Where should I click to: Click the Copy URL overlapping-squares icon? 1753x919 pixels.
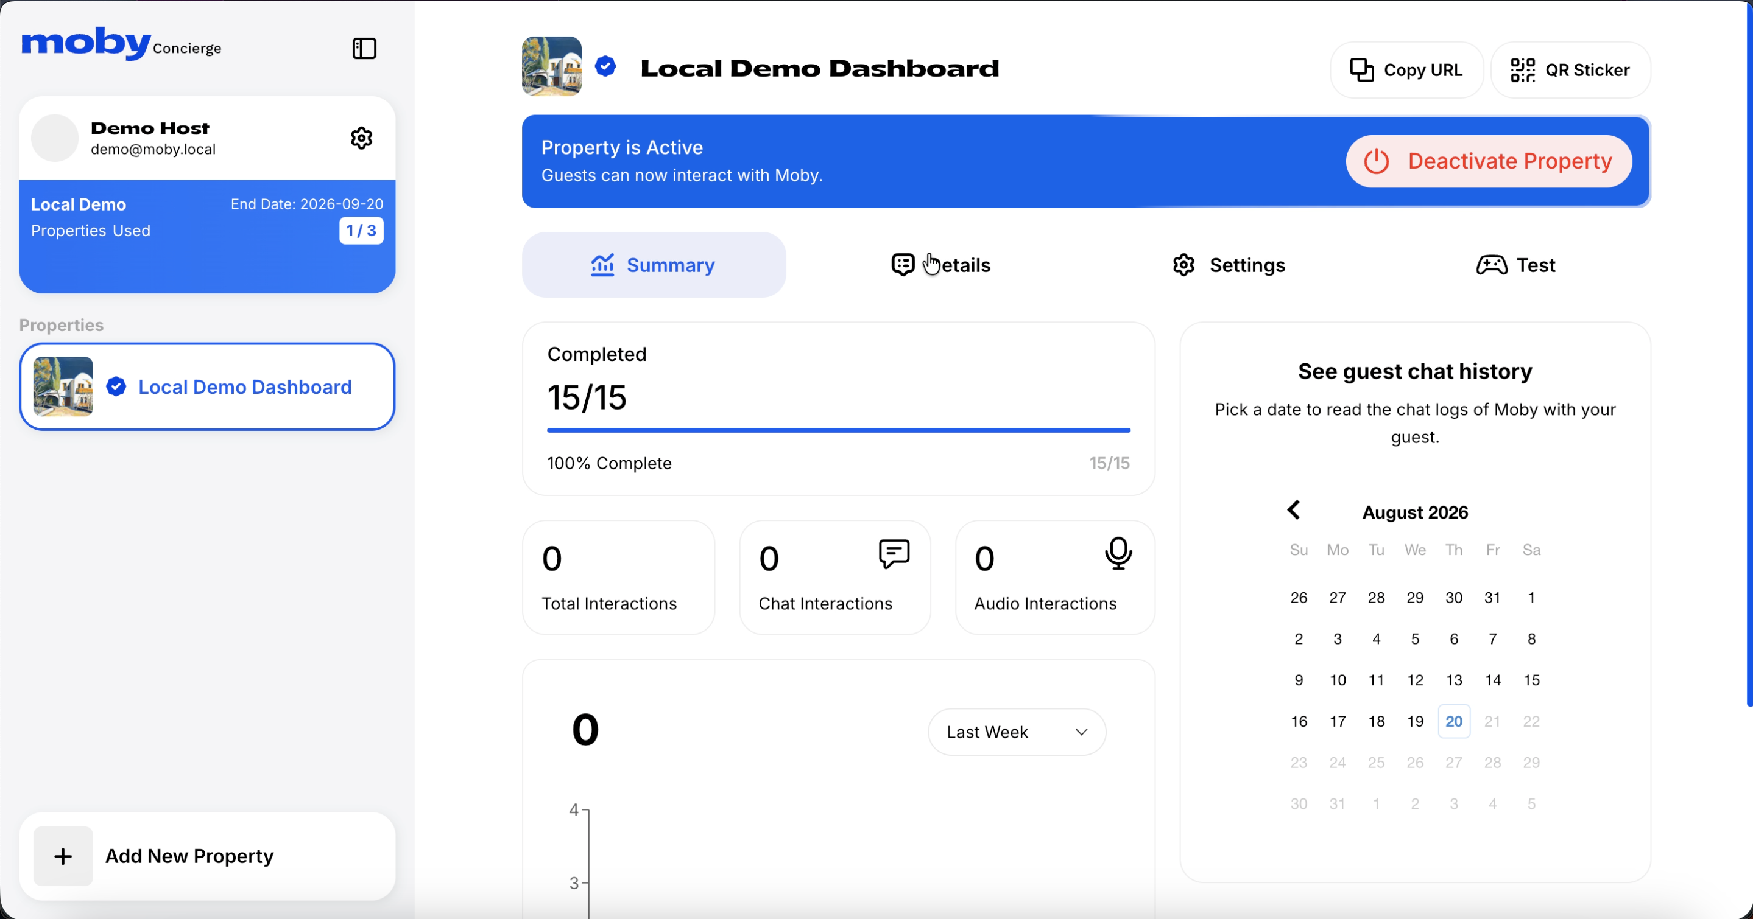1362,70
